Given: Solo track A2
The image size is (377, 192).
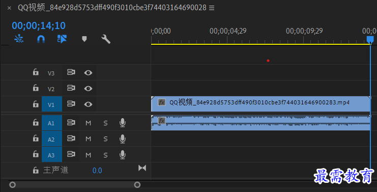Looking at the screenshot, I should (105, 139).
